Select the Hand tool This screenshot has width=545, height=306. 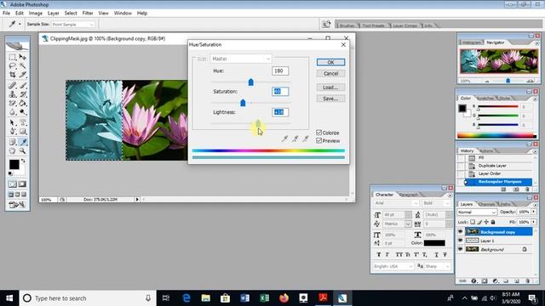tap(13, 151)
